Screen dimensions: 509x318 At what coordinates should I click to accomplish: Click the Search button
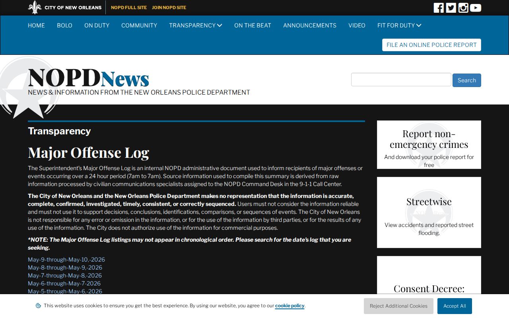tap(467, 80)
